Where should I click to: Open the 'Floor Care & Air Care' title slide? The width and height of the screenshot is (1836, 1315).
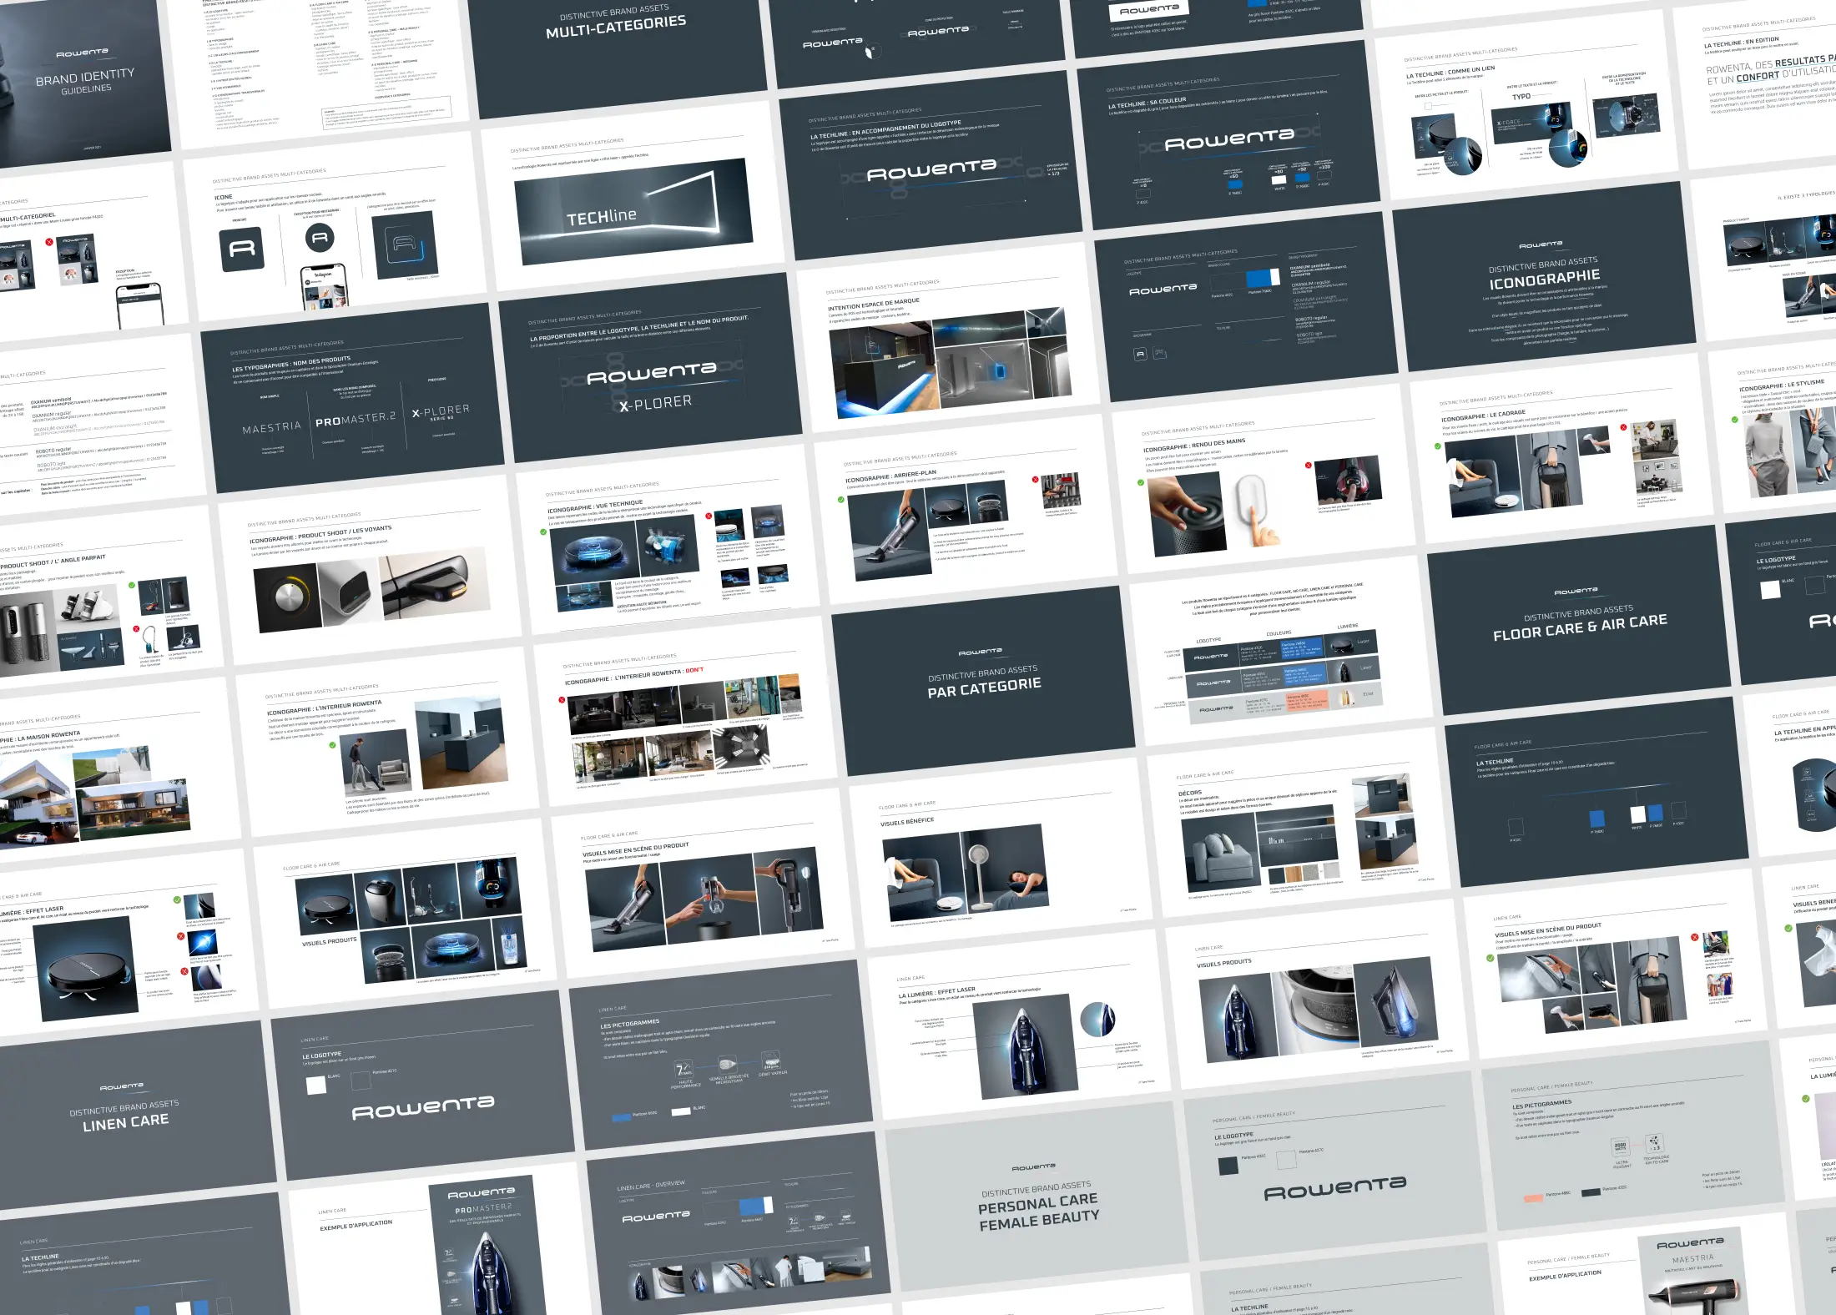click(1579, 620)
